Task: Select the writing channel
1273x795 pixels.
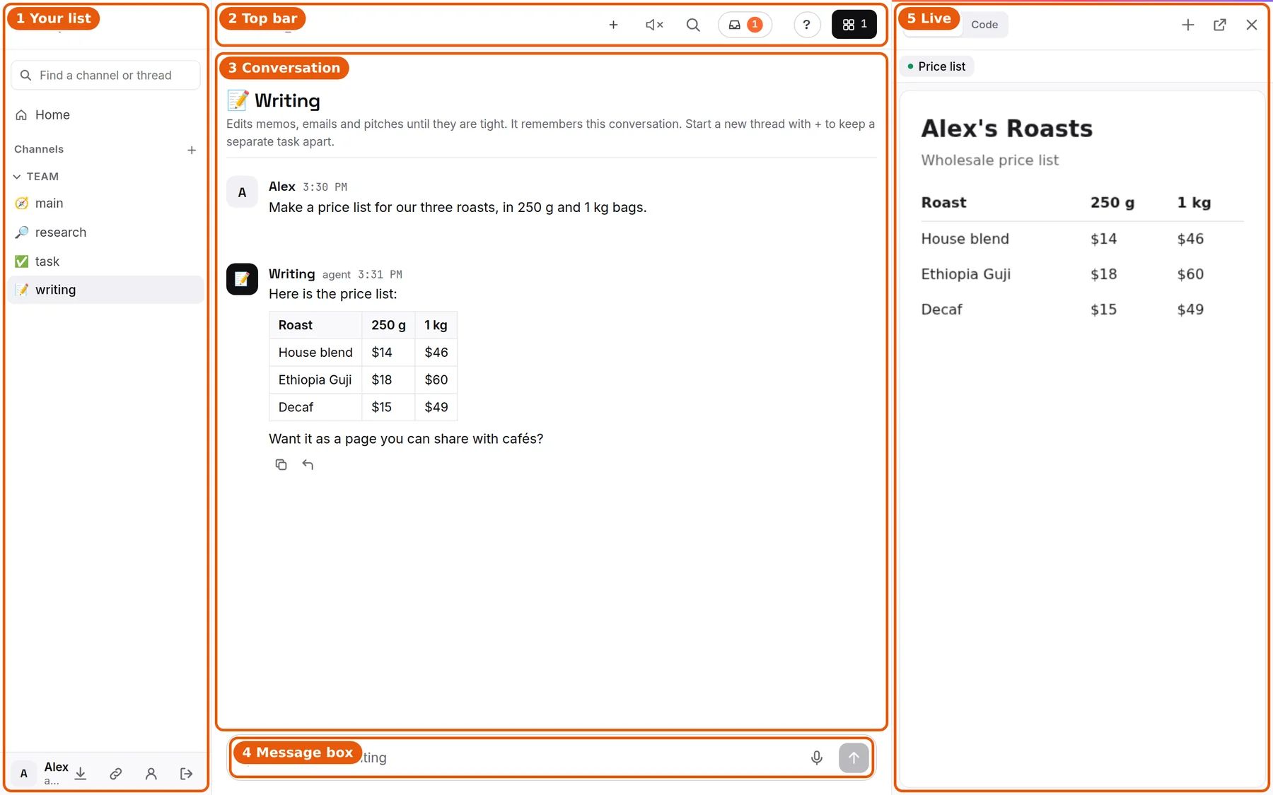Action: coord(106,290)
